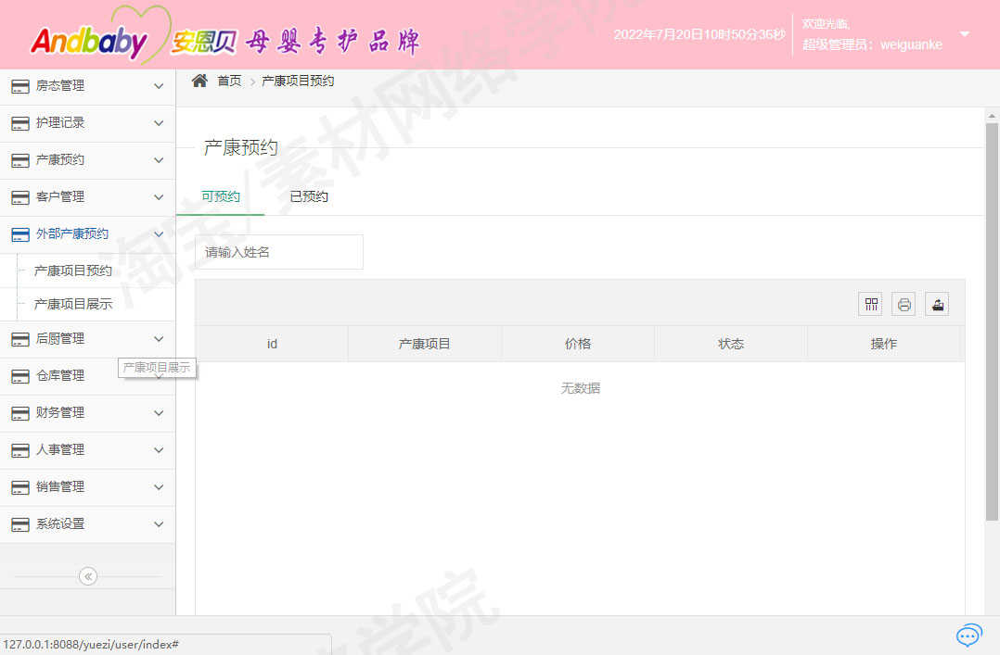The height and width of the screenshot is (655, 1000).
Task: Click scrollbar up arrow
Action: click(992, 116)
